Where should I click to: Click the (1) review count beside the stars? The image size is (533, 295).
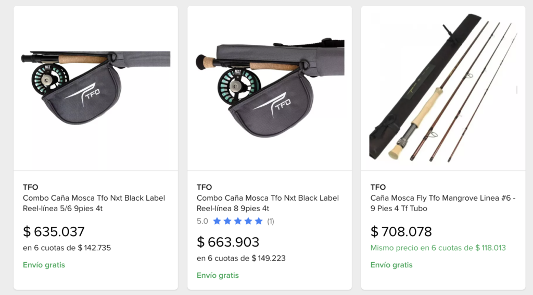(271, 221)
